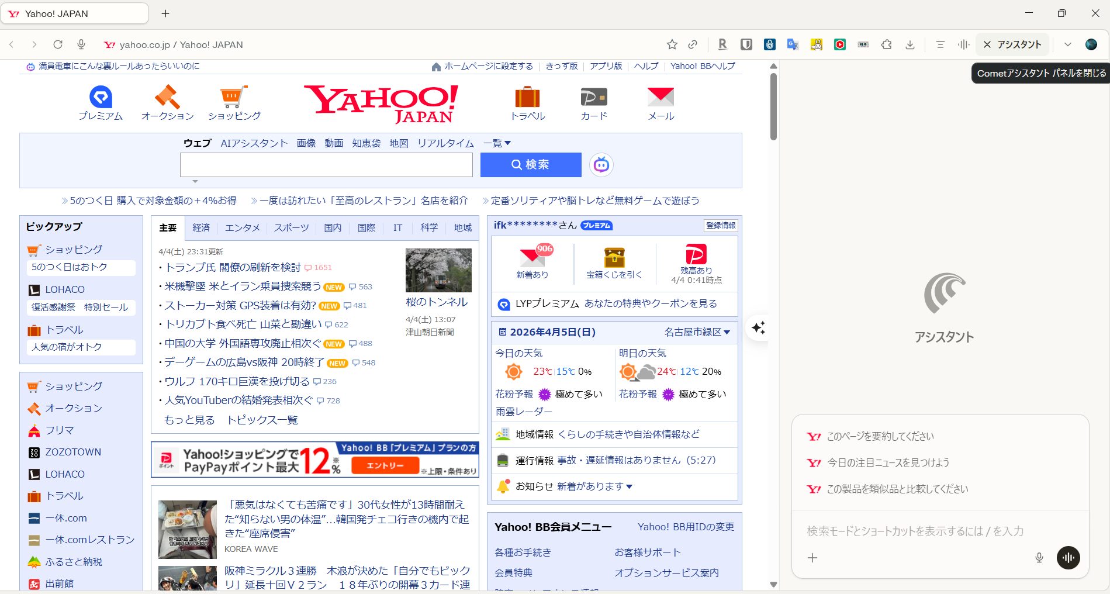Open the 経済 news tab
This screenshot has height=594, width=1110.
pos(201,228)
